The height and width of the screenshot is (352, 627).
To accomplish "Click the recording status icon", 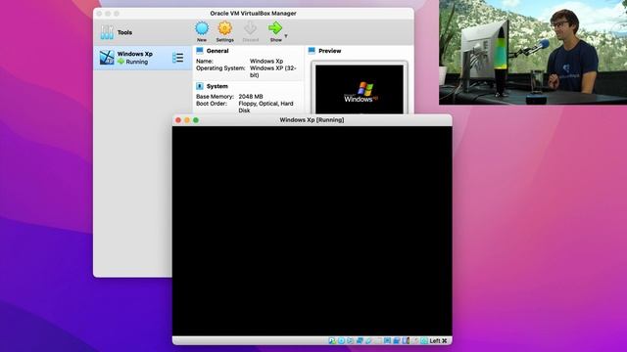I will tap(396, 340).
